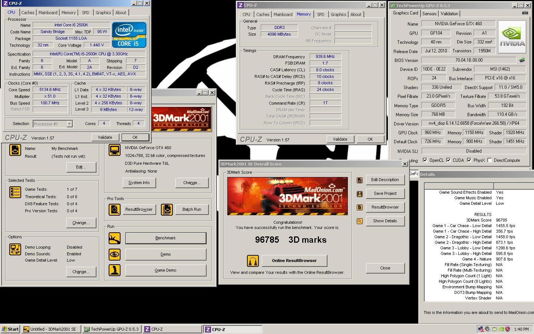Viewport: 534px width, 334px height.
Task: Toggle the CUDA checkbox in GPU-Z
Action: [x=448, y=160]
